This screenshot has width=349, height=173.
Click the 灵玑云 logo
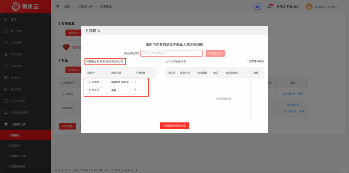pyautogui.click(x=25, y=6)
